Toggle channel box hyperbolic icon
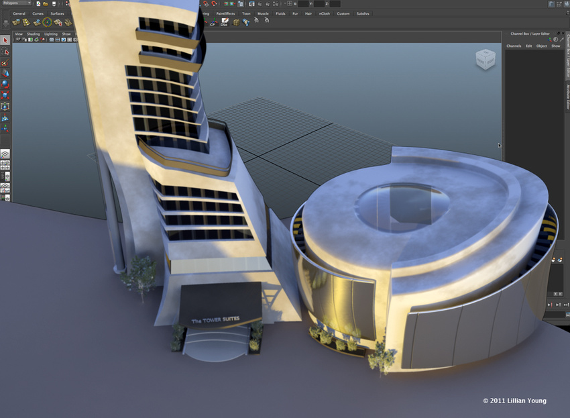The height and width of the screenshot is (418, 570). coord(562,40)
